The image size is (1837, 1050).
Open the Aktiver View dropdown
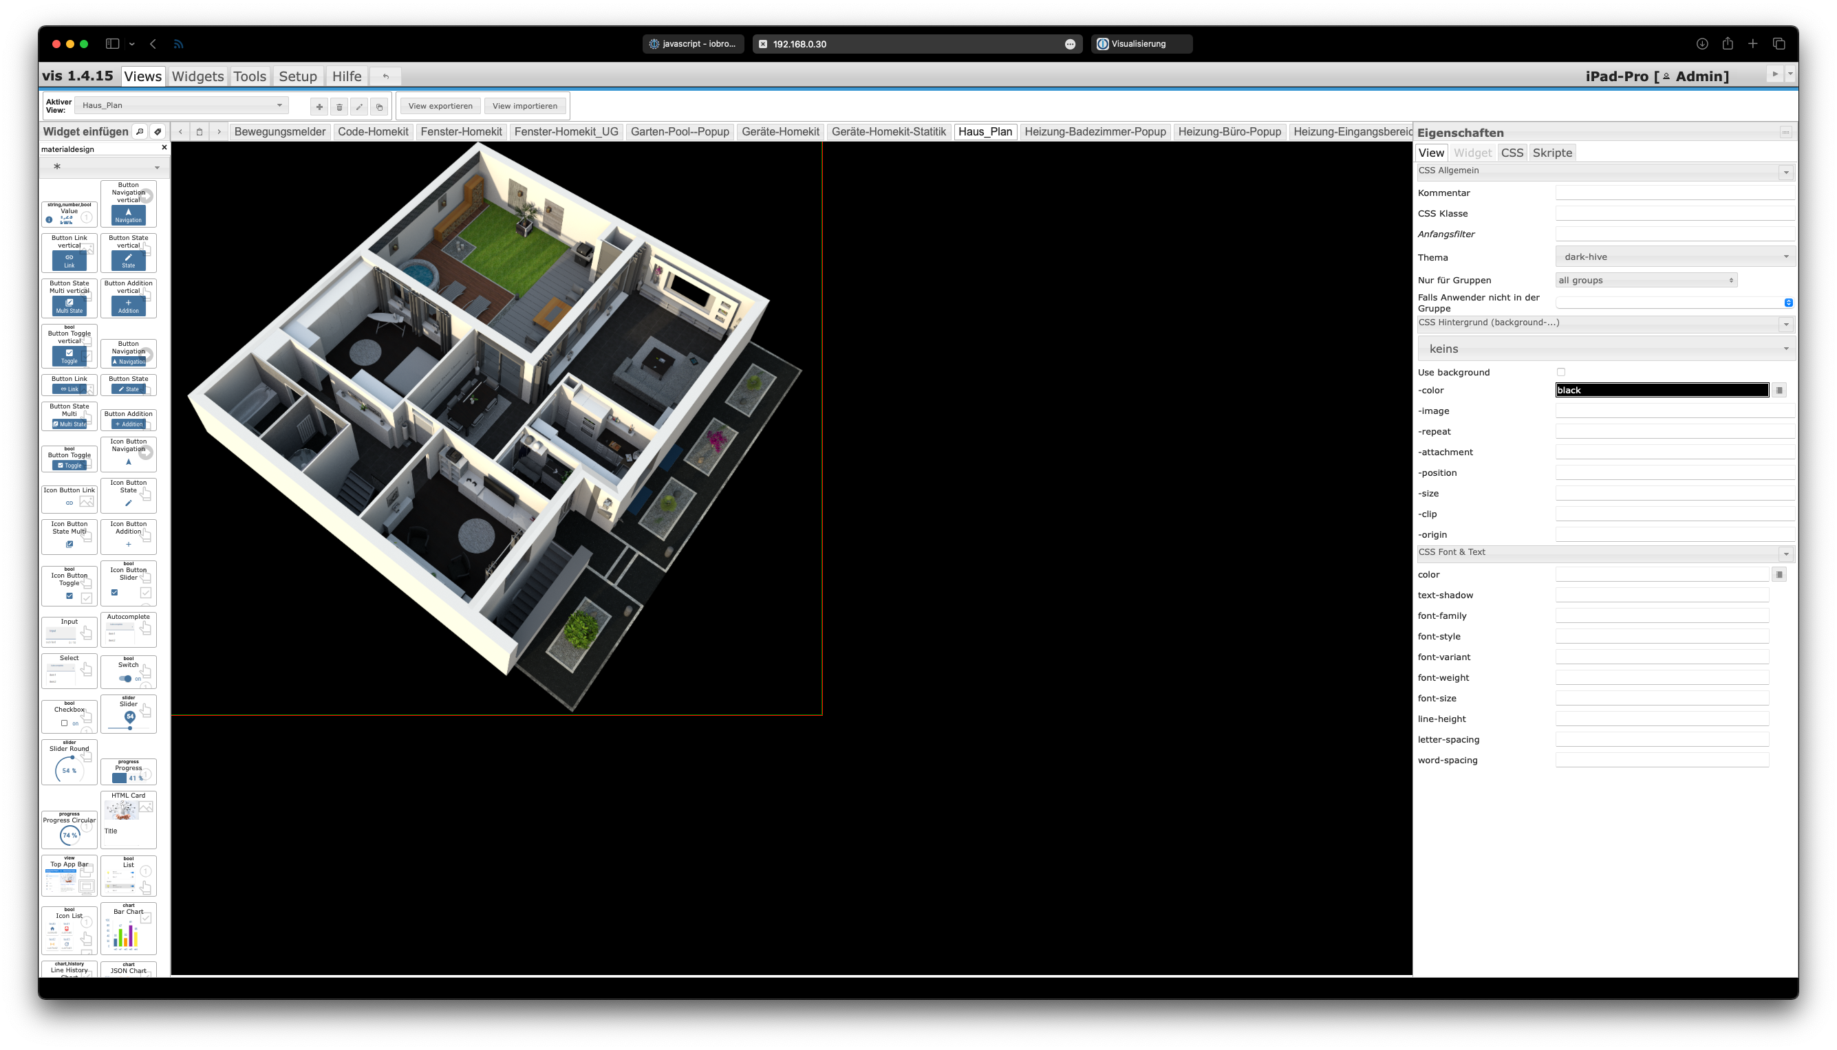pos(182,105)
